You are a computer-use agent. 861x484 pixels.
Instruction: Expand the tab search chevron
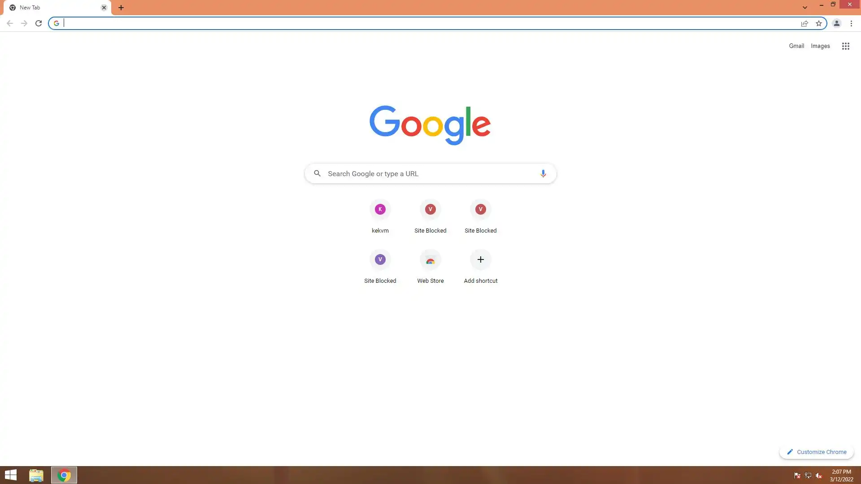(805, 7)
